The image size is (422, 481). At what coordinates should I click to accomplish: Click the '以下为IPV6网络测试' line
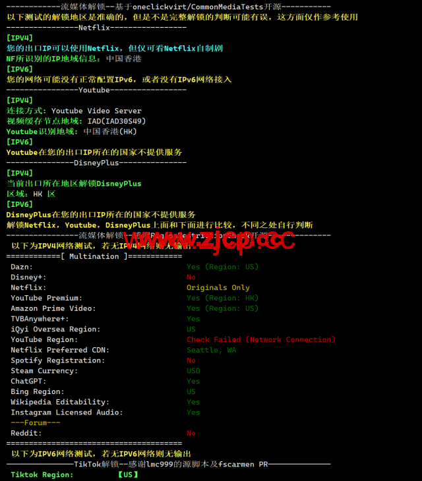coord(102,454)
